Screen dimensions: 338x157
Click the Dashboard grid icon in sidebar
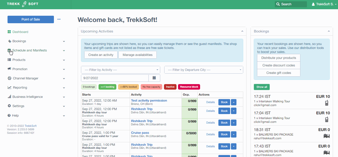coord(9,32)
